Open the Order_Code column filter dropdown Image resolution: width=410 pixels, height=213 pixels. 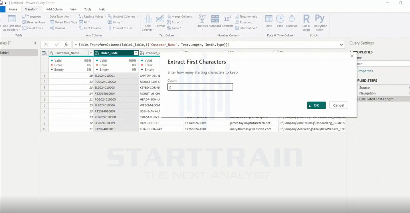click(136, 53)
